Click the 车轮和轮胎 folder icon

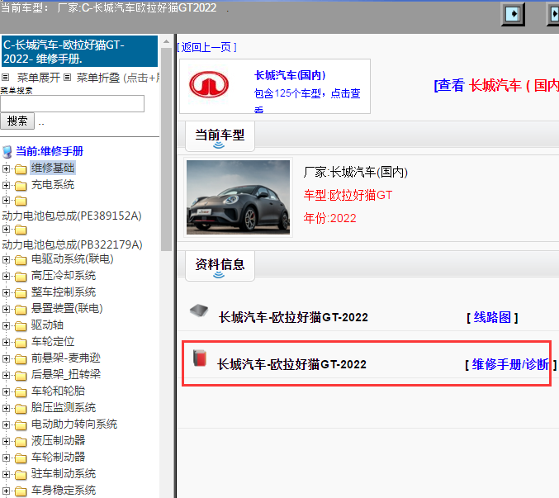(21, 391)
